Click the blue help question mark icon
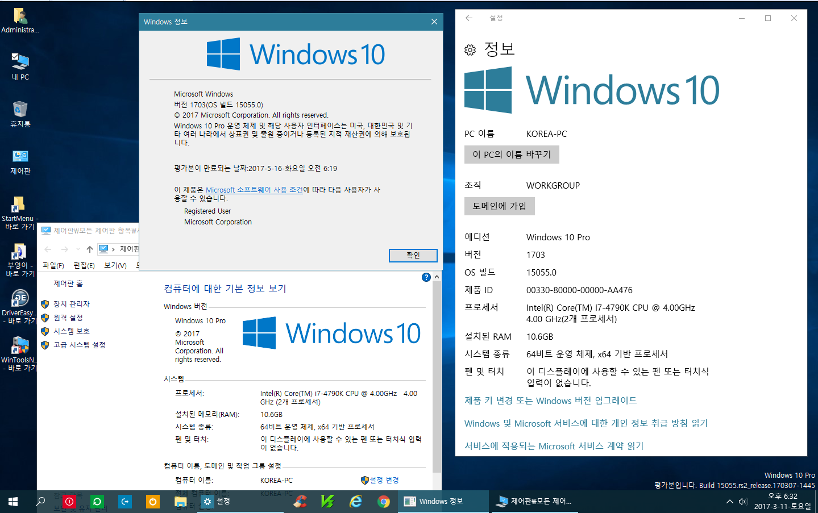Screen dimensions: 818x513 426,277
